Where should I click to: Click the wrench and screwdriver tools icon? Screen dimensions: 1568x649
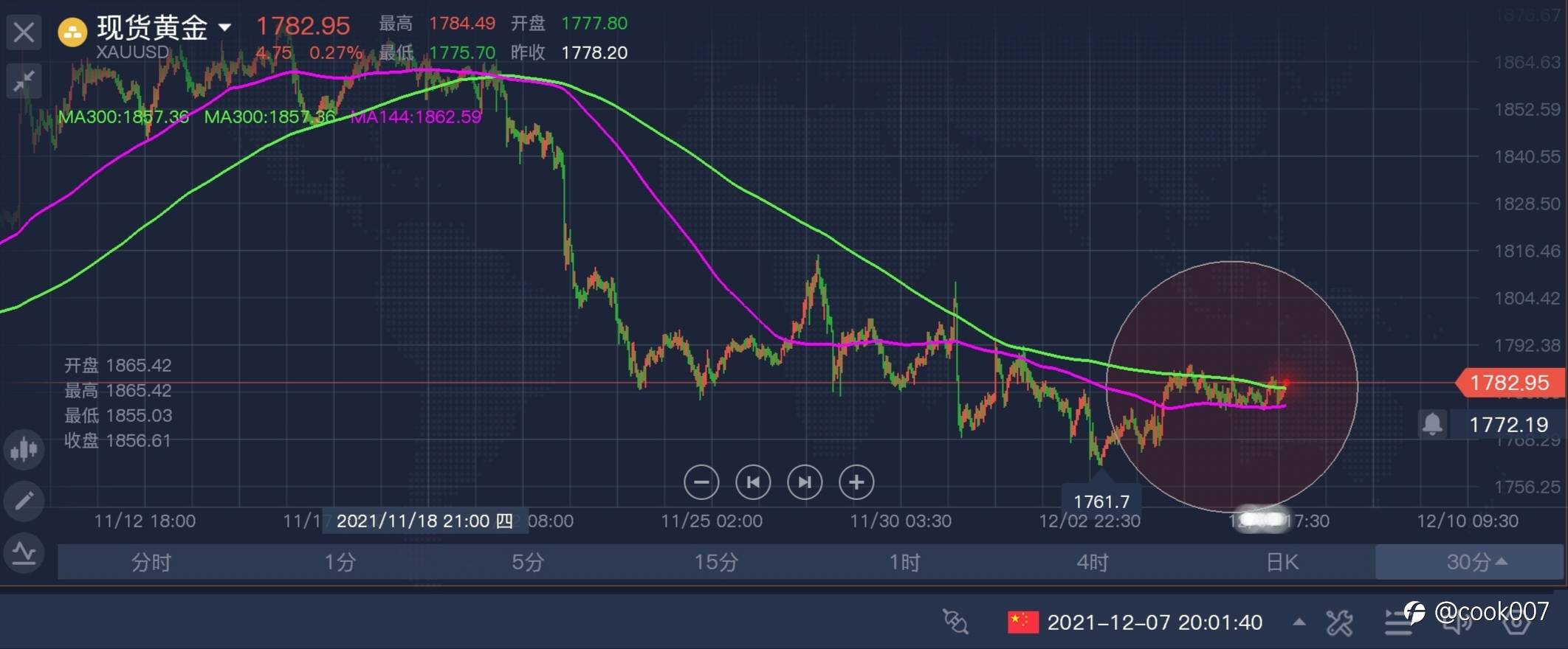click(x=1339, y=623)
